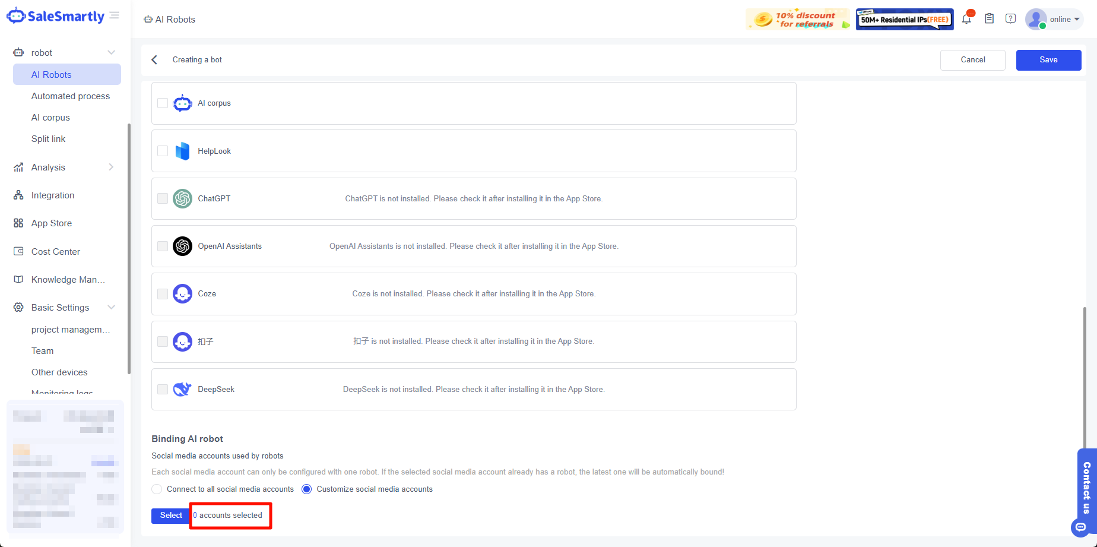The height and width of the screenshot is (547, 1097).
Task: Select Connect to all social media accounts
Action: coord(157,489)
